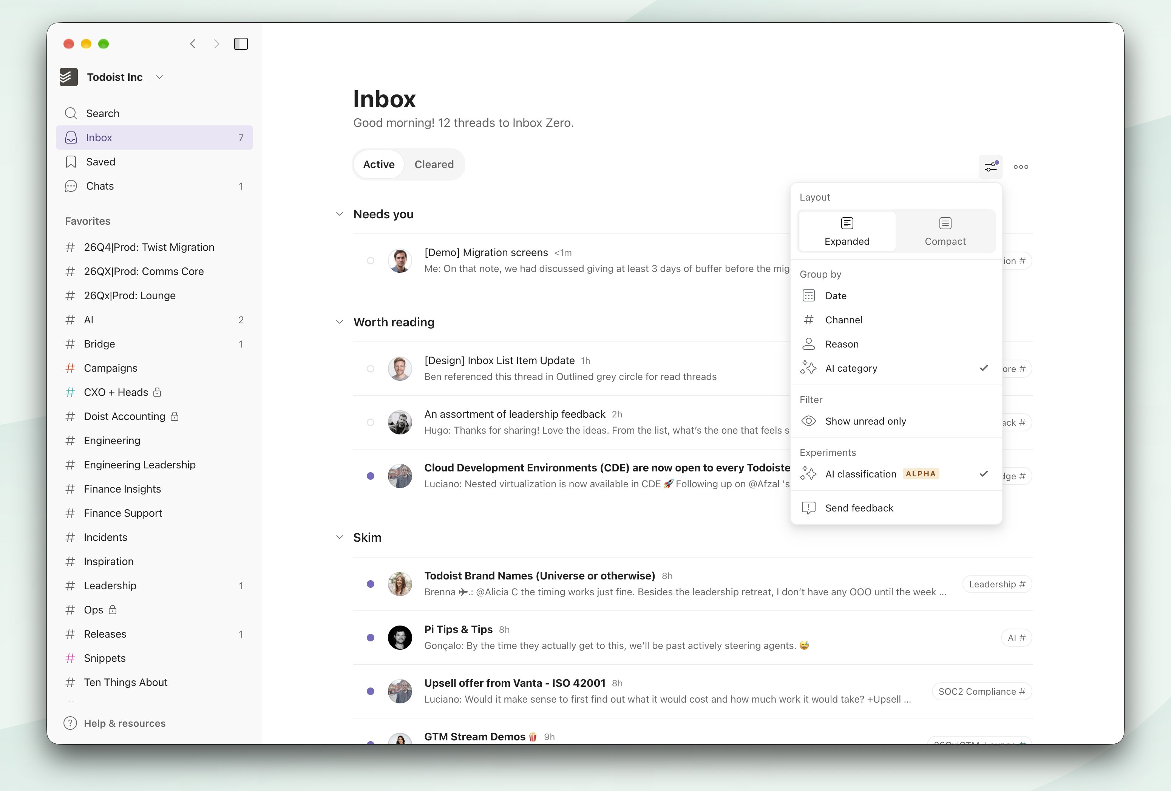Screen dimensions: 1171x791
Task: Group by Channel
Action: click(896, 320)
